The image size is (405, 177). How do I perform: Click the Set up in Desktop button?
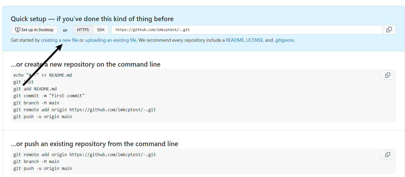tap(34, 30)
